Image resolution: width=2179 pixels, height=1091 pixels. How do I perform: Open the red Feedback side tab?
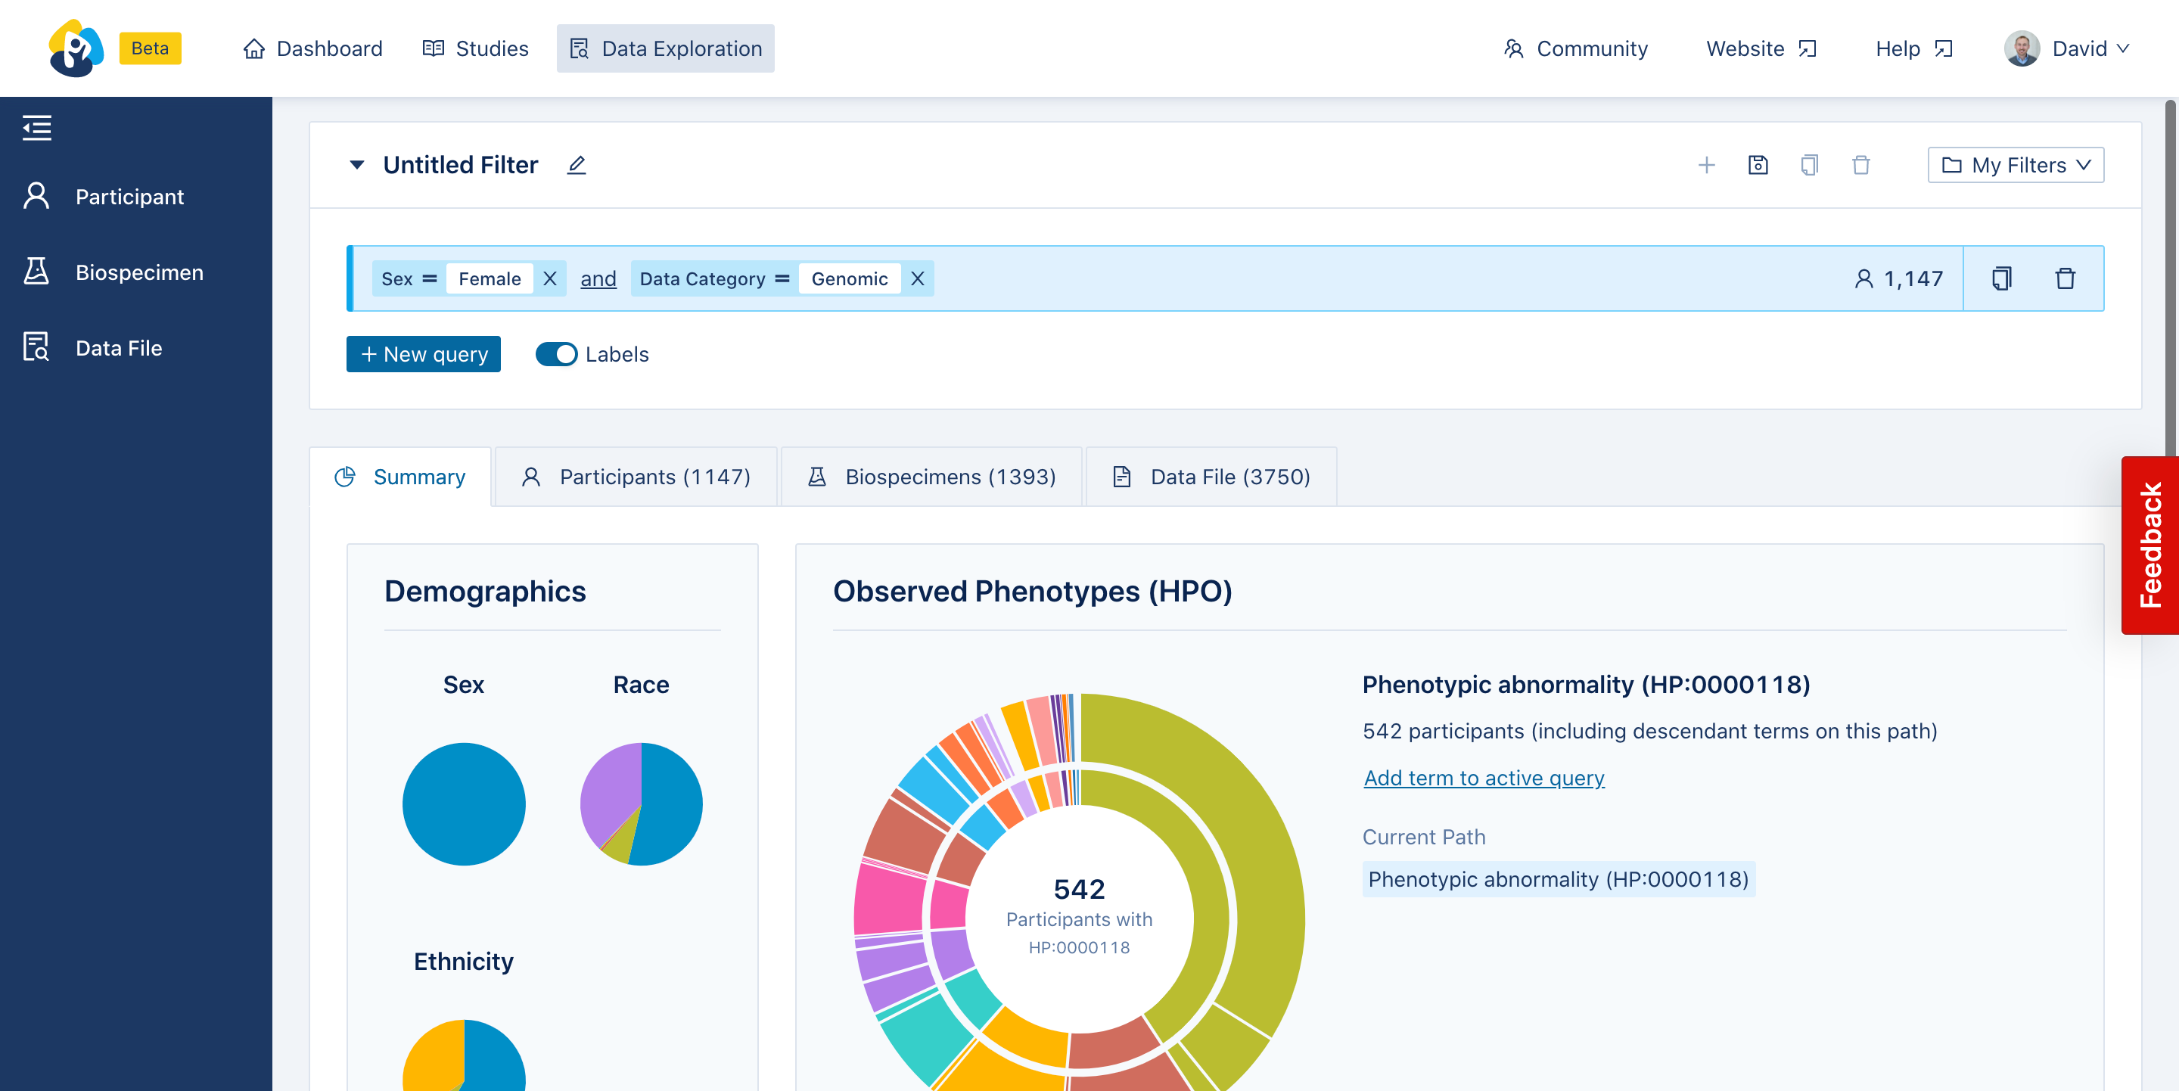[x=2149, y=545]
